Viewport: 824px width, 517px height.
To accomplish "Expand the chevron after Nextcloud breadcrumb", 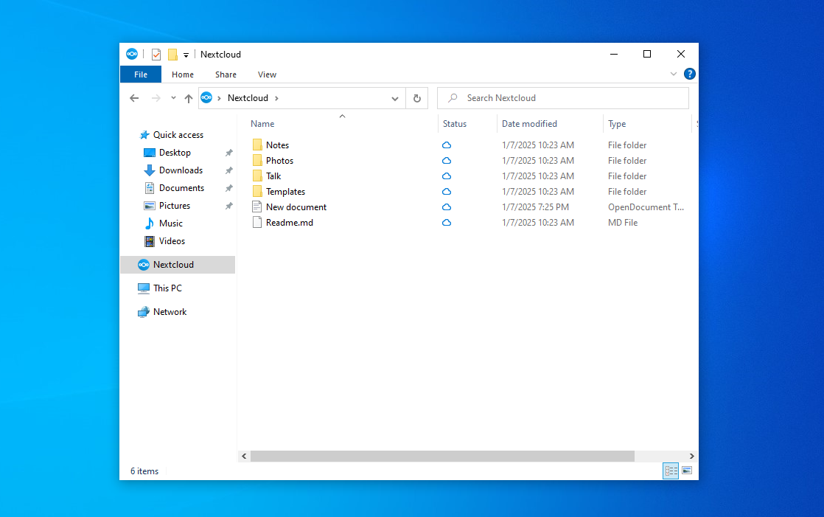I will click(276, 98).
